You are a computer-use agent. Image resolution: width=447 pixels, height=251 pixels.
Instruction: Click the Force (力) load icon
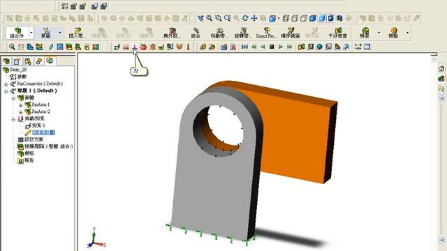pyautogui.click(x=135, y=47)
